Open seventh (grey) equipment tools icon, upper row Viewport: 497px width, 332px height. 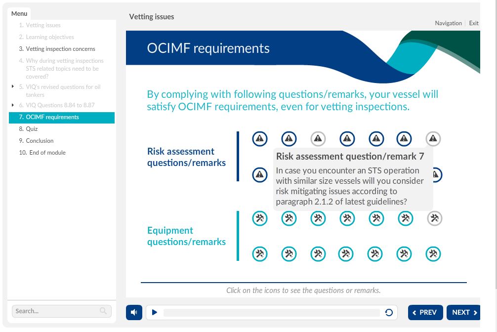click(x=435, y=218)
